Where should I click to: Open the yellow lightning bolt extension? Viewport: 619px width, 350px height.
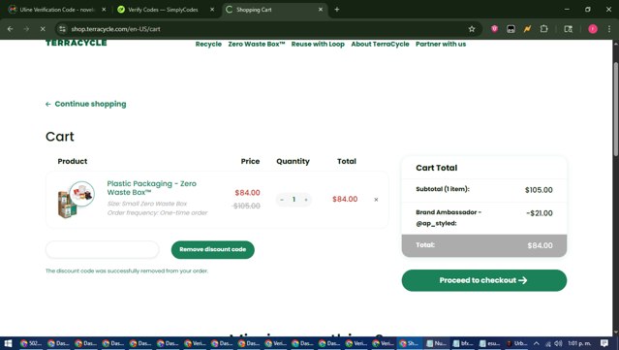point(527,29)
